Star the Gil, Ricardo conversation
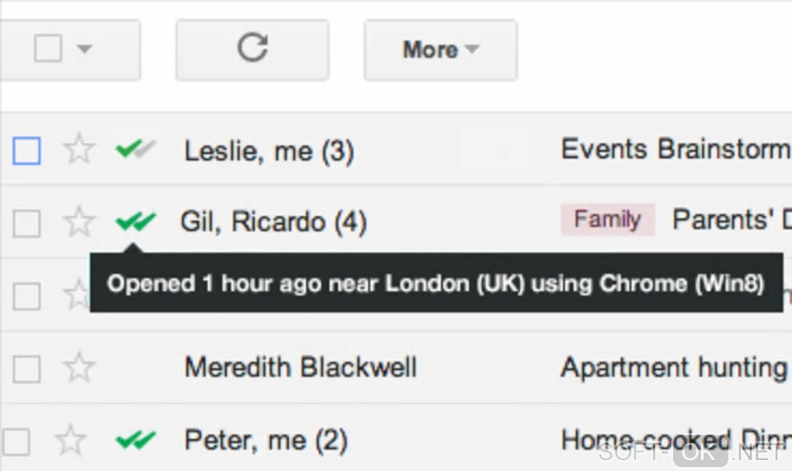 click(78, 222)
